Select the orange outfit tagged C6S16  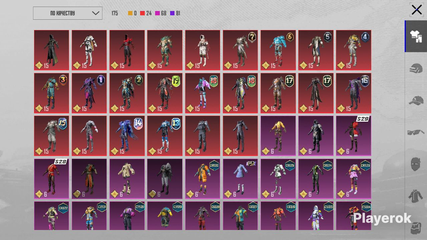click(278, 216)
